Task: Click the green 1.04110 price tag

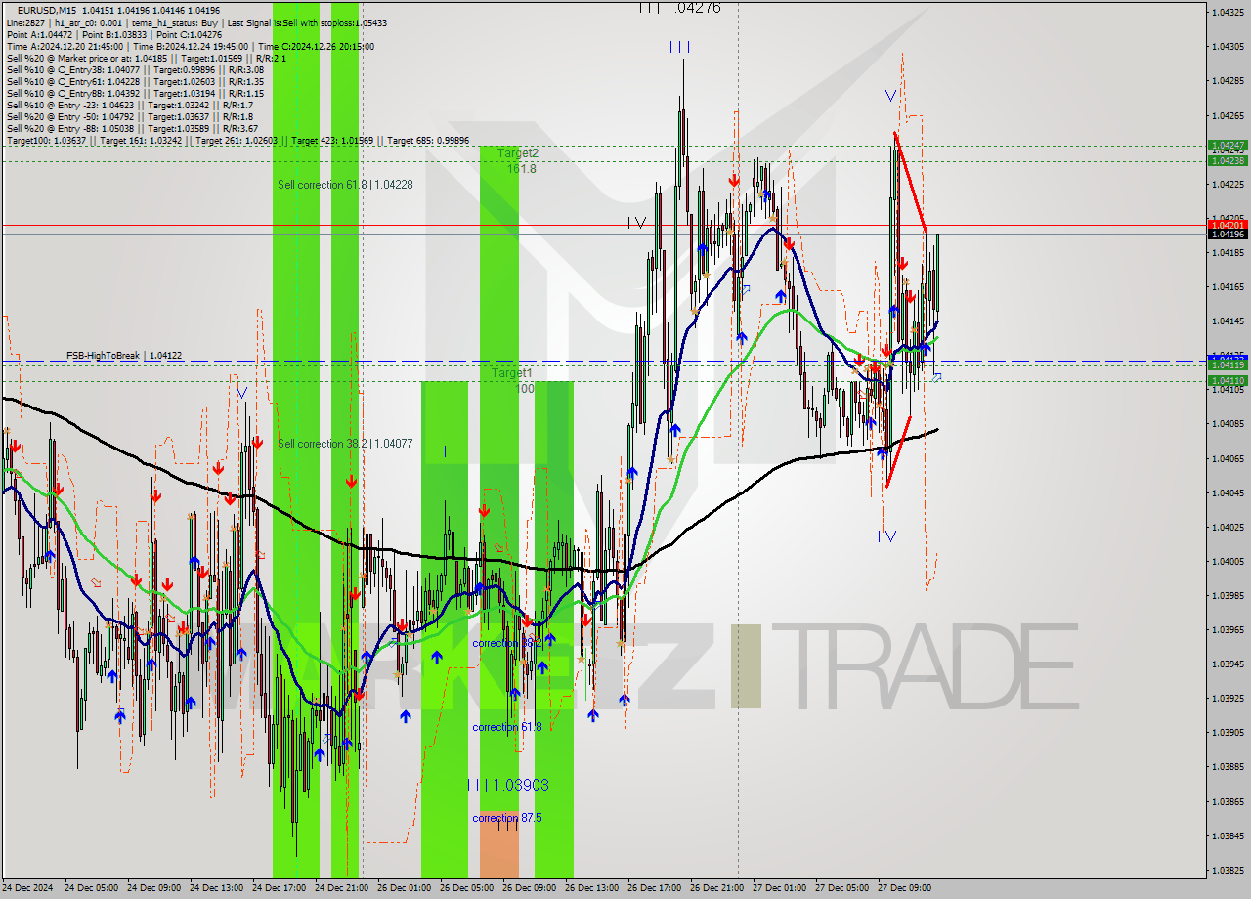Action: point(1227,380)
